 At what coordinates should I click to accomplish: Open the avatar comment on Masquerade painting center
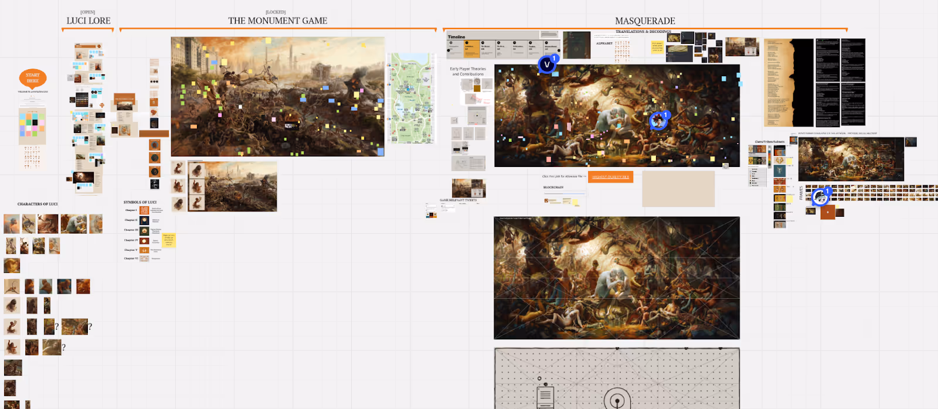click(658, 121)
